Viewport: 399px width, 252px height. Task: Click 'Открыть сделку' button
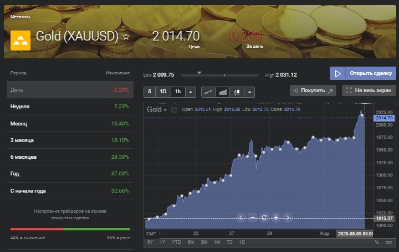363,73
